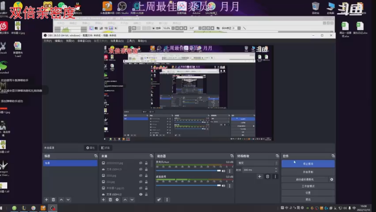This screenshot has width=376, height=212.
Task: Open the 停靠窗口(D) menu in OBS
Action: [x=84, y=41]
